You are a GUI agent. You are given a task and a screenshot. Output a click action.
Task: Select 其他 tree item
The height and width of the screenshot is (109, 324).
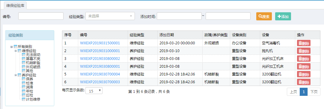click(x=29, y=71)
